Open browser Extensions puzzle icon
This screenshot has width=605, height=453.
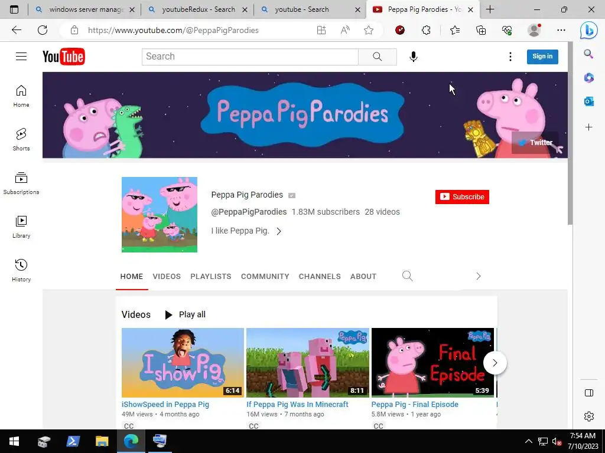(426, 30)
